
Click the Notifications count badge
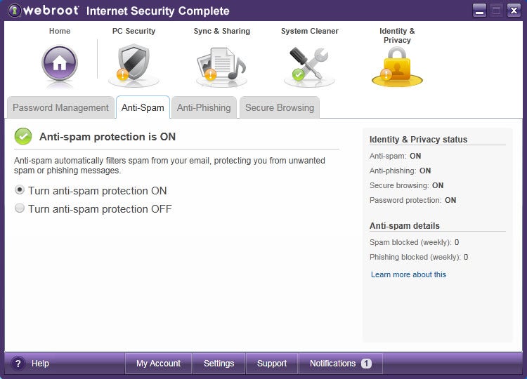click(x=366, y=364)
